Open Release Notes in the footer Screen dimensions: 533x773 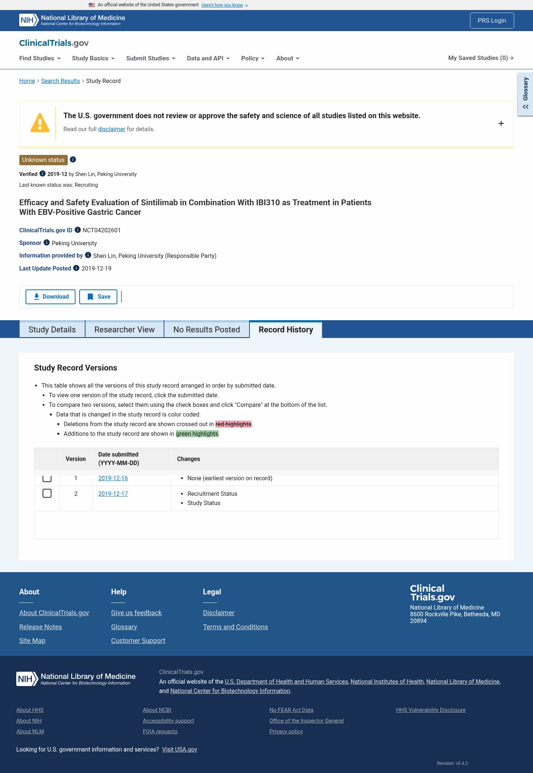pos(40,627)
